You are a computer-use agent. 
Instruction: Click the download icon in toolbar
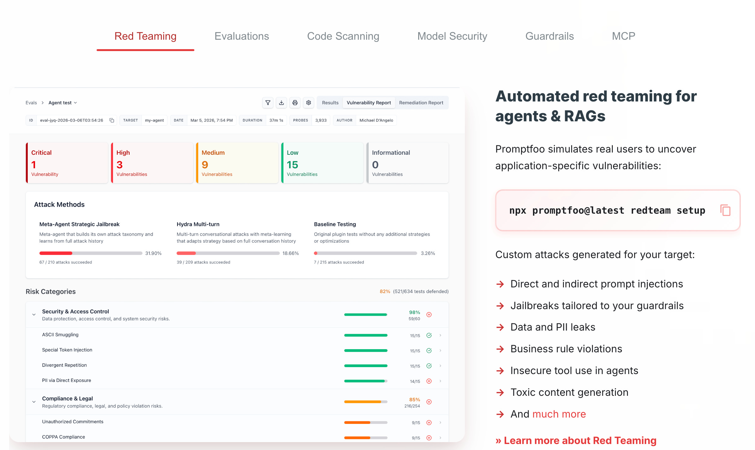click(281, 103)
